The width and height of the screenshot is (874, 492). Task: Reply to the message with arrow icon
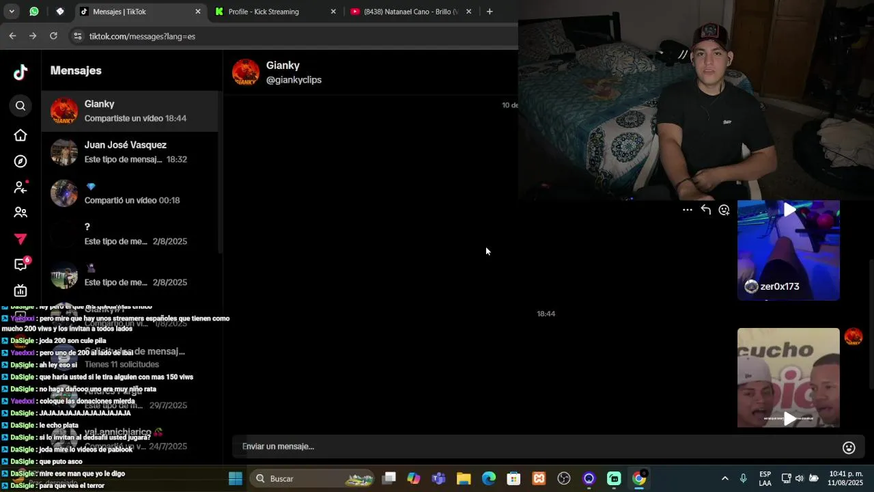coord(706,210)
